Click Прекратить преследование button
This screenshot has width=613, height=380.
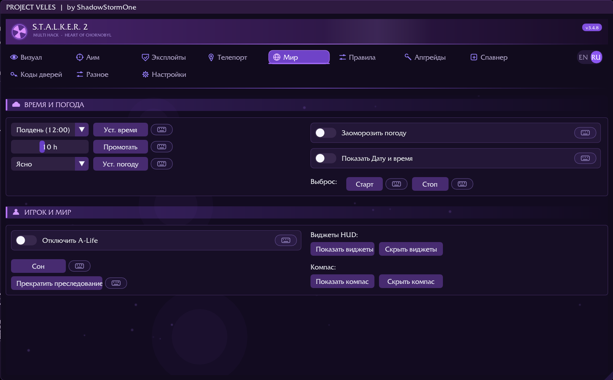pyautogui.click(x=57, y=283)
